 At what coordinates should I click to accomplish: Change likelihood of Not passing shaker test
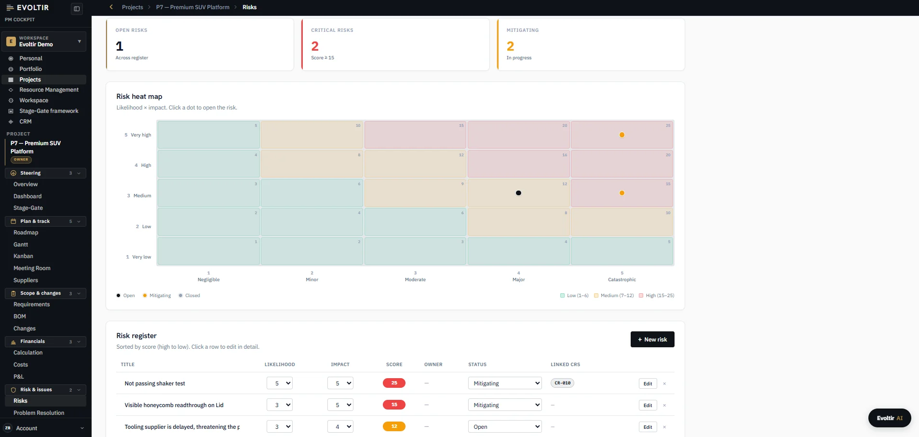(x=280, y=383)
